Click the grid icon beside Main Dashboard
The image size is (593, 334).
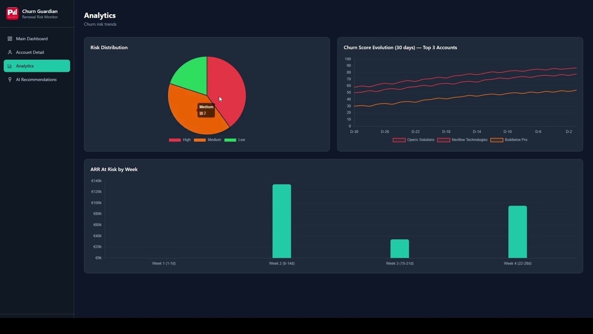click(10, 39)
